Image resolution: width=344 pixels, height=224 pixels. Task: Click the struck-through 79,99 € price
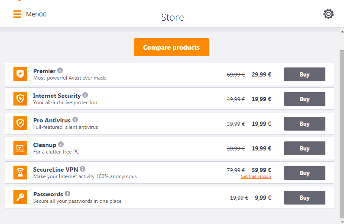point(236,170)
